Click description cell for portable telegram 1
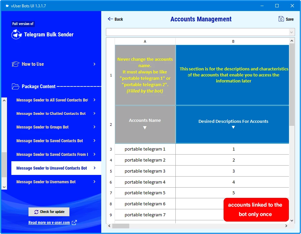Screen dimensions: 301x234 coord(233,149)
